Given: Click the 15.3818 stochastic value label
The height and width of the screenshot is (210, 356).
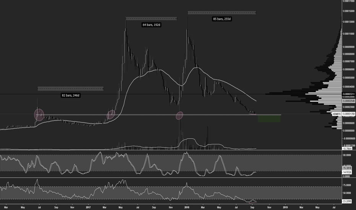Looking at the screenshot, I should click(x=347, y=168).
